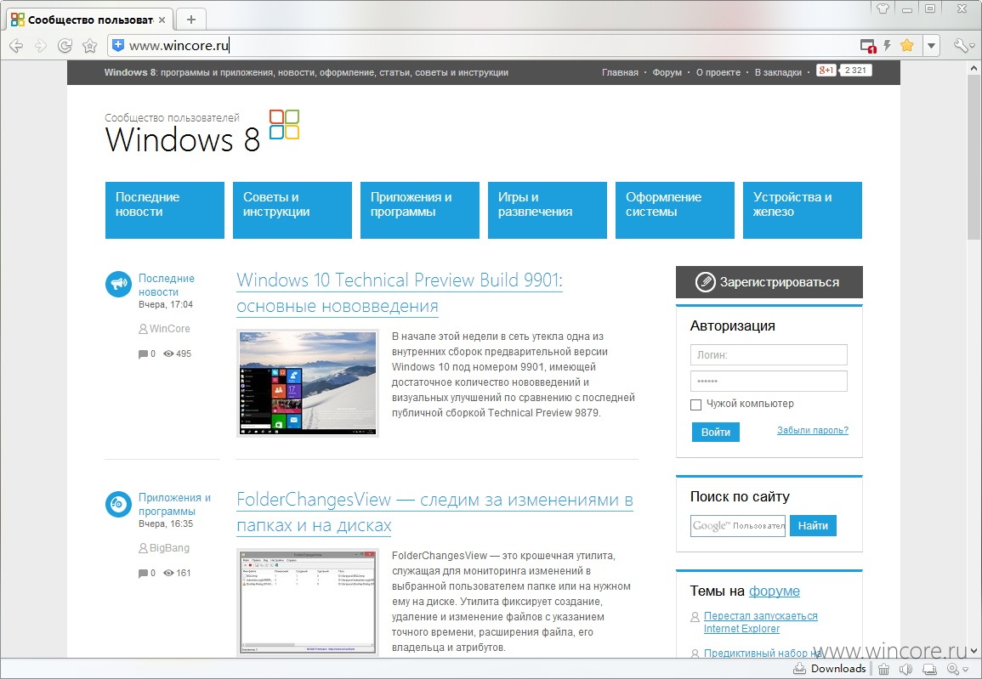This screenshot has height=679, width=982.
Task: Close the Сообщество пользователей tab
Action: (x=162, y=20)
